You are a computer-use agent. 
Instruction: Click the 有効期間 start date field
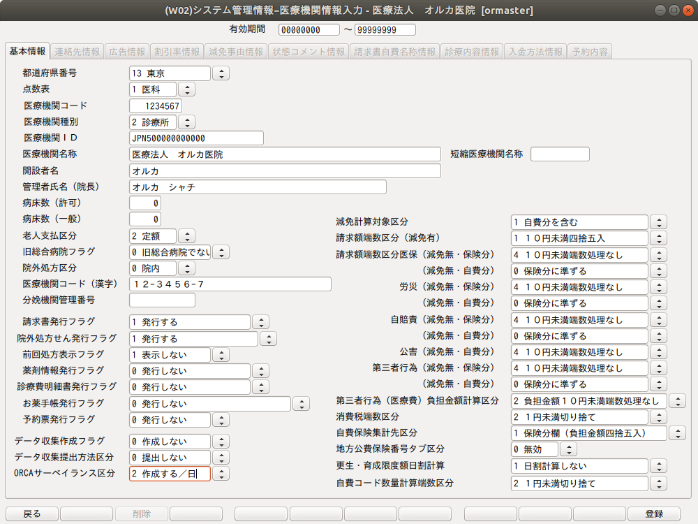309,30
